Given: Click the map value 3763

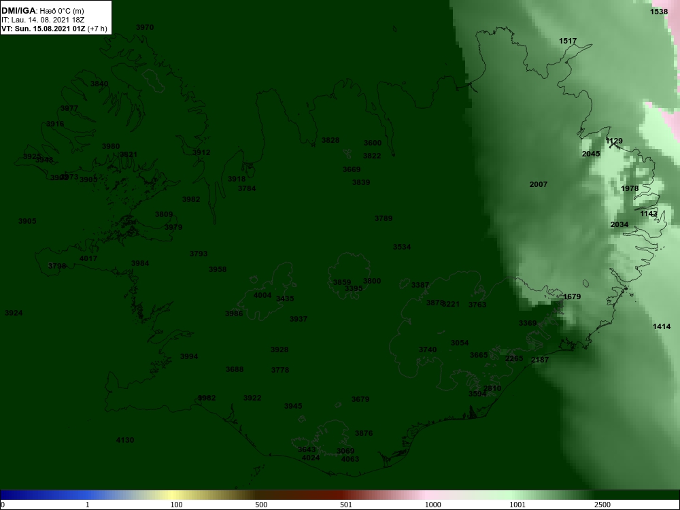Looking at the screenshot, I should (477, 305).
